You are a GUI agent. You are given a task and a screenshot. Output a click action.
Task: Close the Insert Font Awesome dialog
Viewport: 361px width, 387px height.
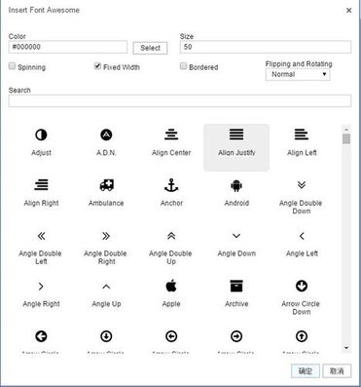coord(349,11)
